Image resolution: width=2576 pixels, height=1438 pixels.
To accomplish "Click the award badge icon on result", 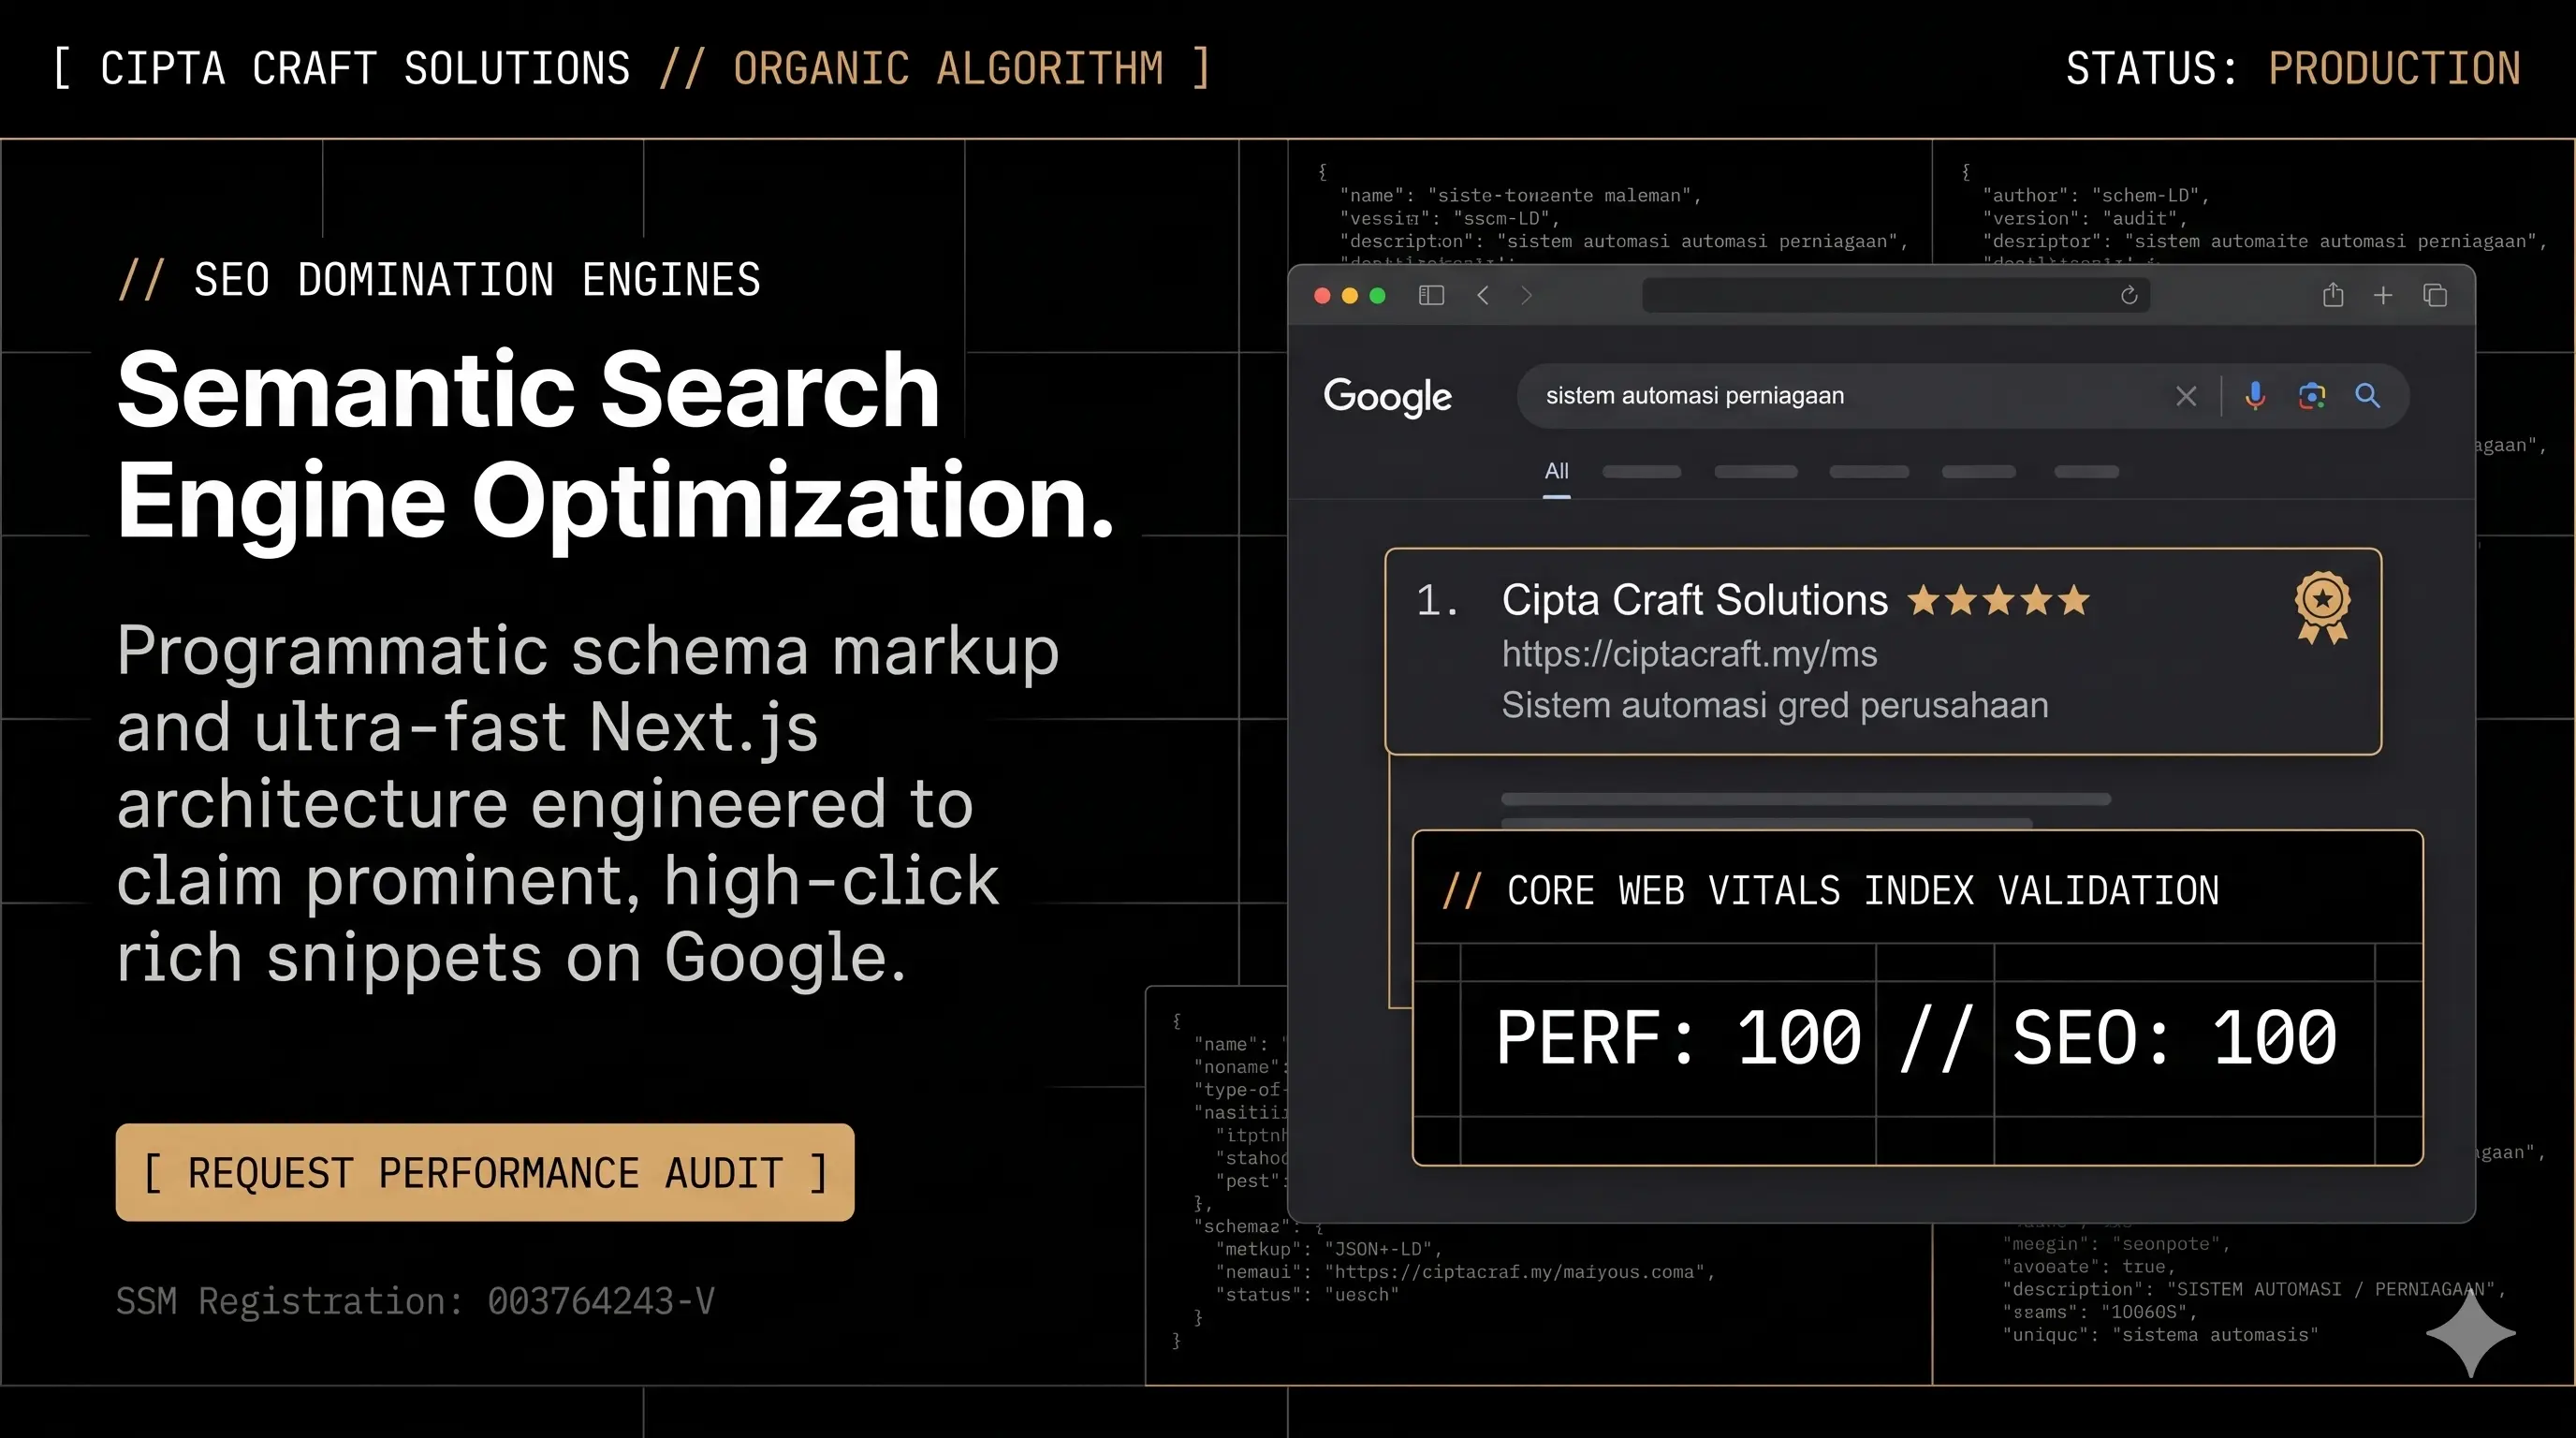I will pos(2322,607).
